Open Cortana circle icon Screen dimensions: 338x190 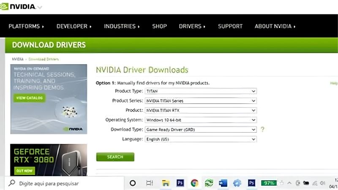coord(133,183)
